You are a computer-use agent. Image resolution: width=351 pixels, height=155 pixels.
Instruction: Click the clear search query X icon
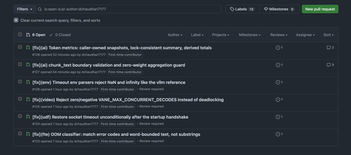[16, 20]
